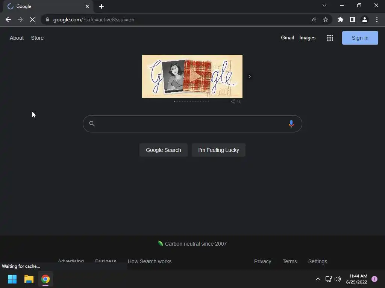The height and width of the screenshot is (288, 385).
Task: Open the Images link
Action: pyautogui.click(x=307, y=38)
